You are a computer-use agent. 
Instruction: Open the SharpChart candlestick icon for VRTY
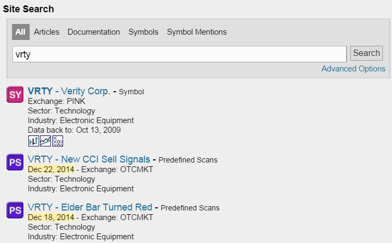(34, 141)
